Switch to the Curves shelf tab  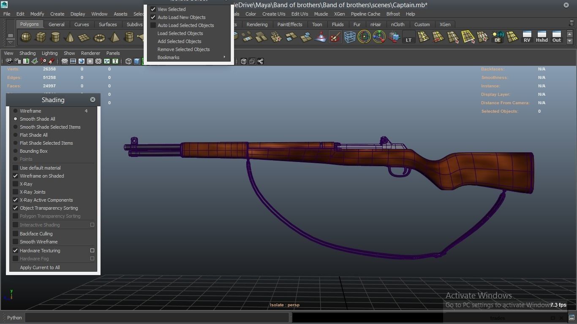click(82, 24)
